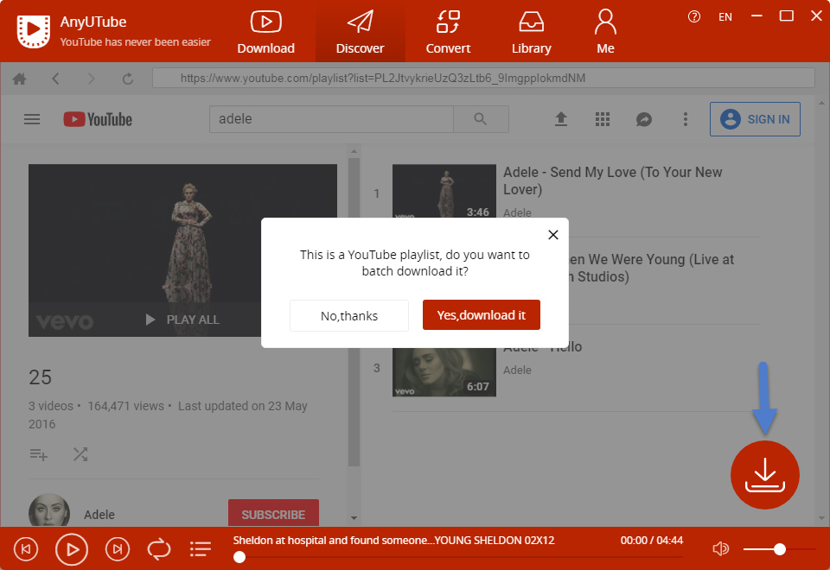Click the playlist panel scrollbar

354,312
